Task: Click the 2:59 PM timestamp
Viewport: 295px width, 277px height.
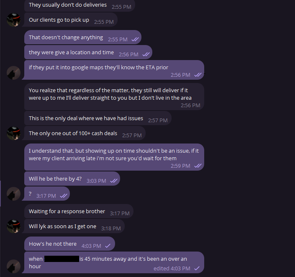Action: (x=180, y=166)
